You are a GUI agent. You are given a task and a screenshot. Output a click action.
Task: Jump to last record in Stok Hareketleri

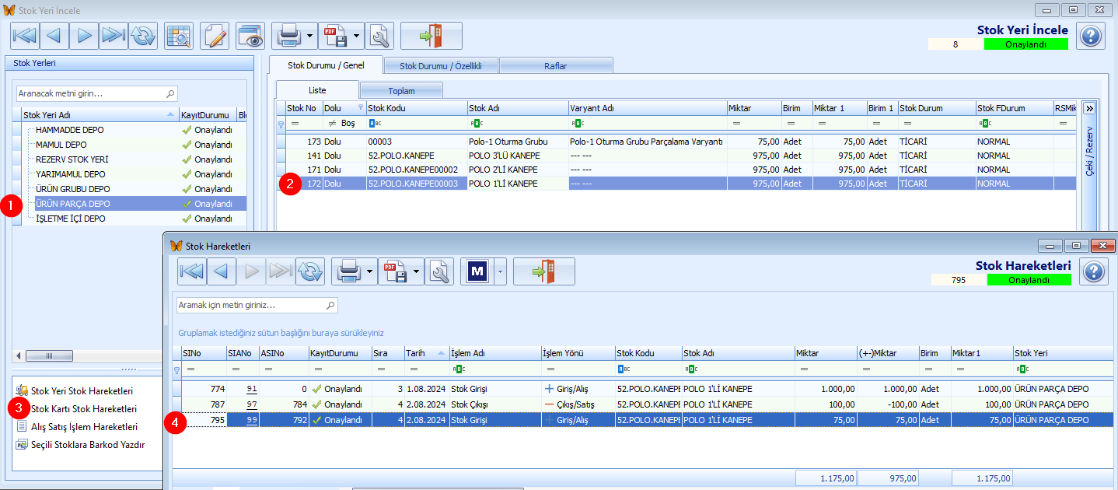click(x=281, y=271)
